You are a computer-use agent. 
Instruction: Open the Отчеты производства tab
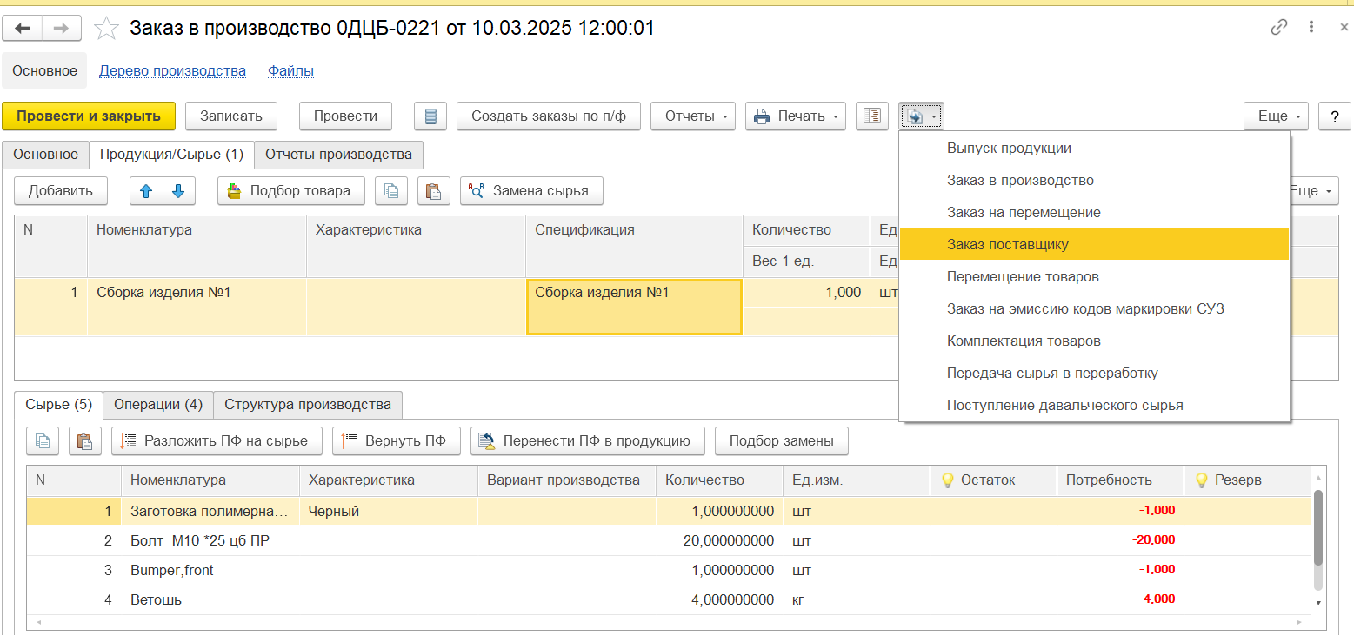click(x=338, y=155)
